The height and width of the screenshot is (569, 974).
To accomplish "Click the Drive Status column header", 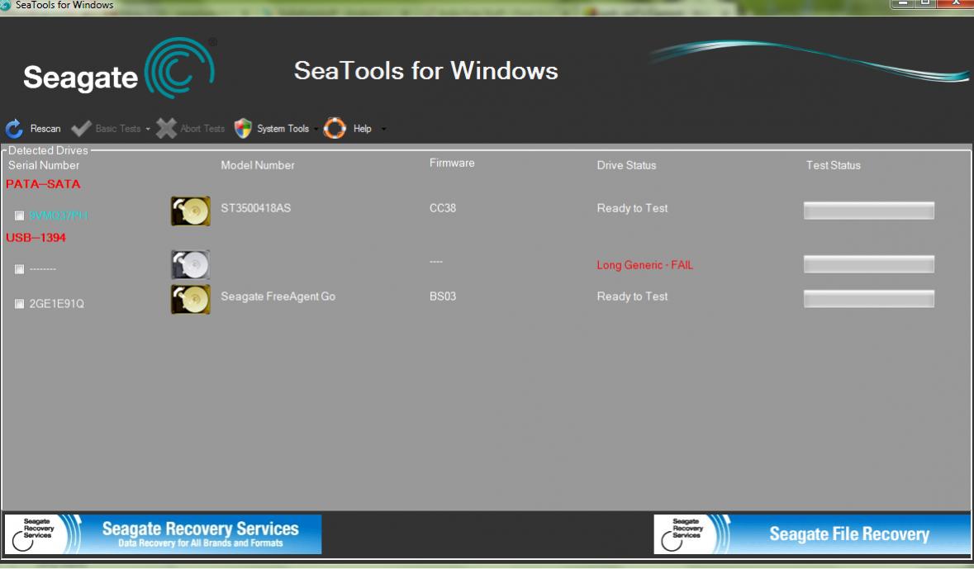I will pos(626,165).
